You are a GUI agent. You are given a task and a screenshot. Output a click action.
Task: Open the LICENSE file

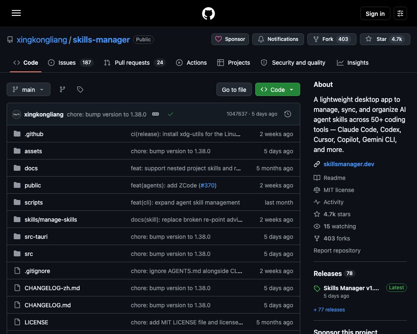point(36,322)
